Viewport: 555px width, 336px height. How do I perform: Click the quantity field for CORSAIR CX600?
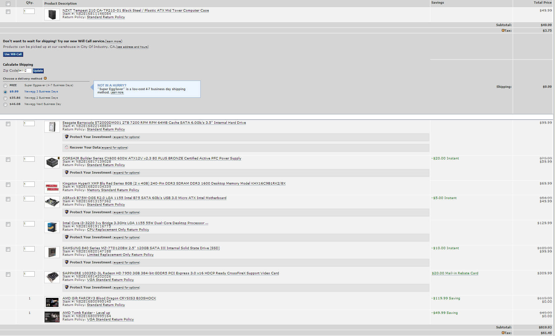[x=29, y=159]
